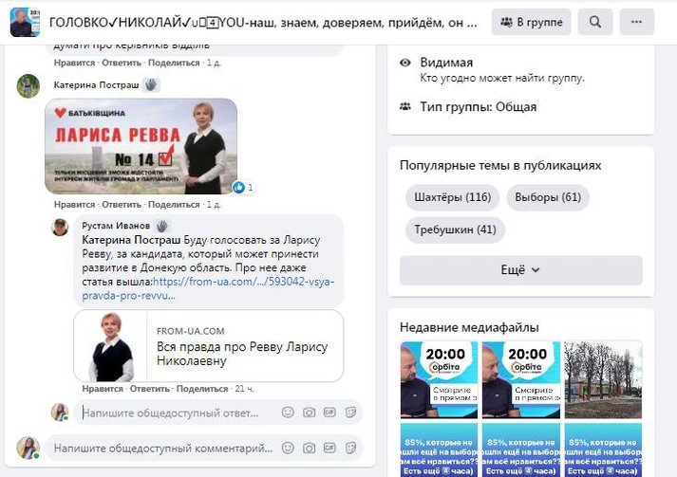This screenshot has width=677, height=477.
Task: Select the Выборы (61) topic tag
Action: point(548,197)
